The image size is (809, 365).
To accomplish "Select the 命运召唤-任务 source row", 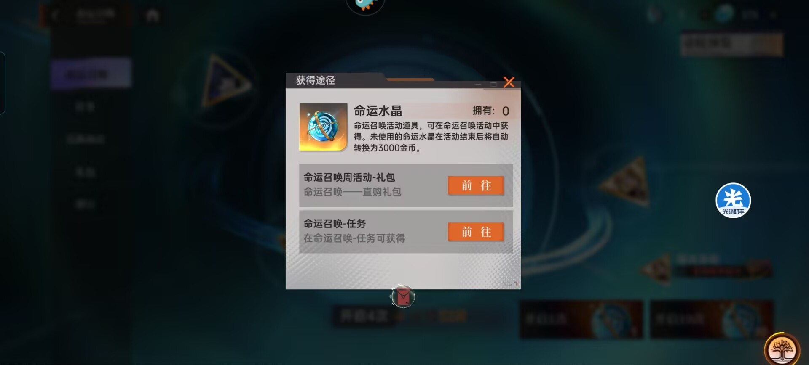I will (x=406, y=232).
